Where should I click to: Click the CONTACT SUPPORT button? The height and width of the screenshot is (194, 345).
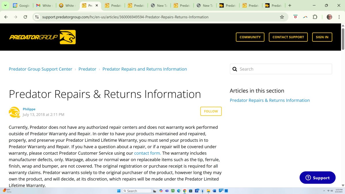(288, 37)
